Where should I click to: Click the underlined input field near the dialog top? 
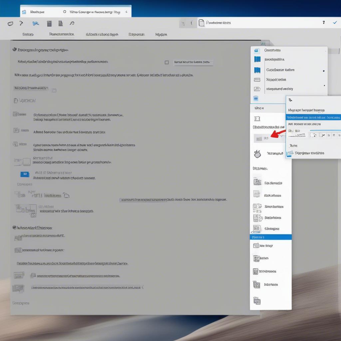pos(193,62)
